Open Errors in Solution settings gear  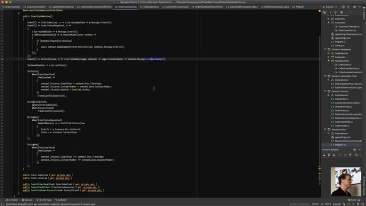[x=355, y=149]
